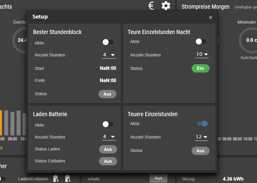Viewport: 257px width, 183px height.
Task: Click the eAuto Aus button
Action: click(158, 178)
